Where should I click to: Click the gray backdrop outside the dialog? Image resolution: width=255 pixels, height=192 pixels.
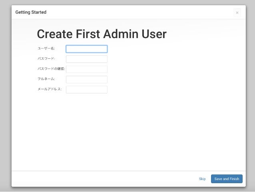[6, 98]
